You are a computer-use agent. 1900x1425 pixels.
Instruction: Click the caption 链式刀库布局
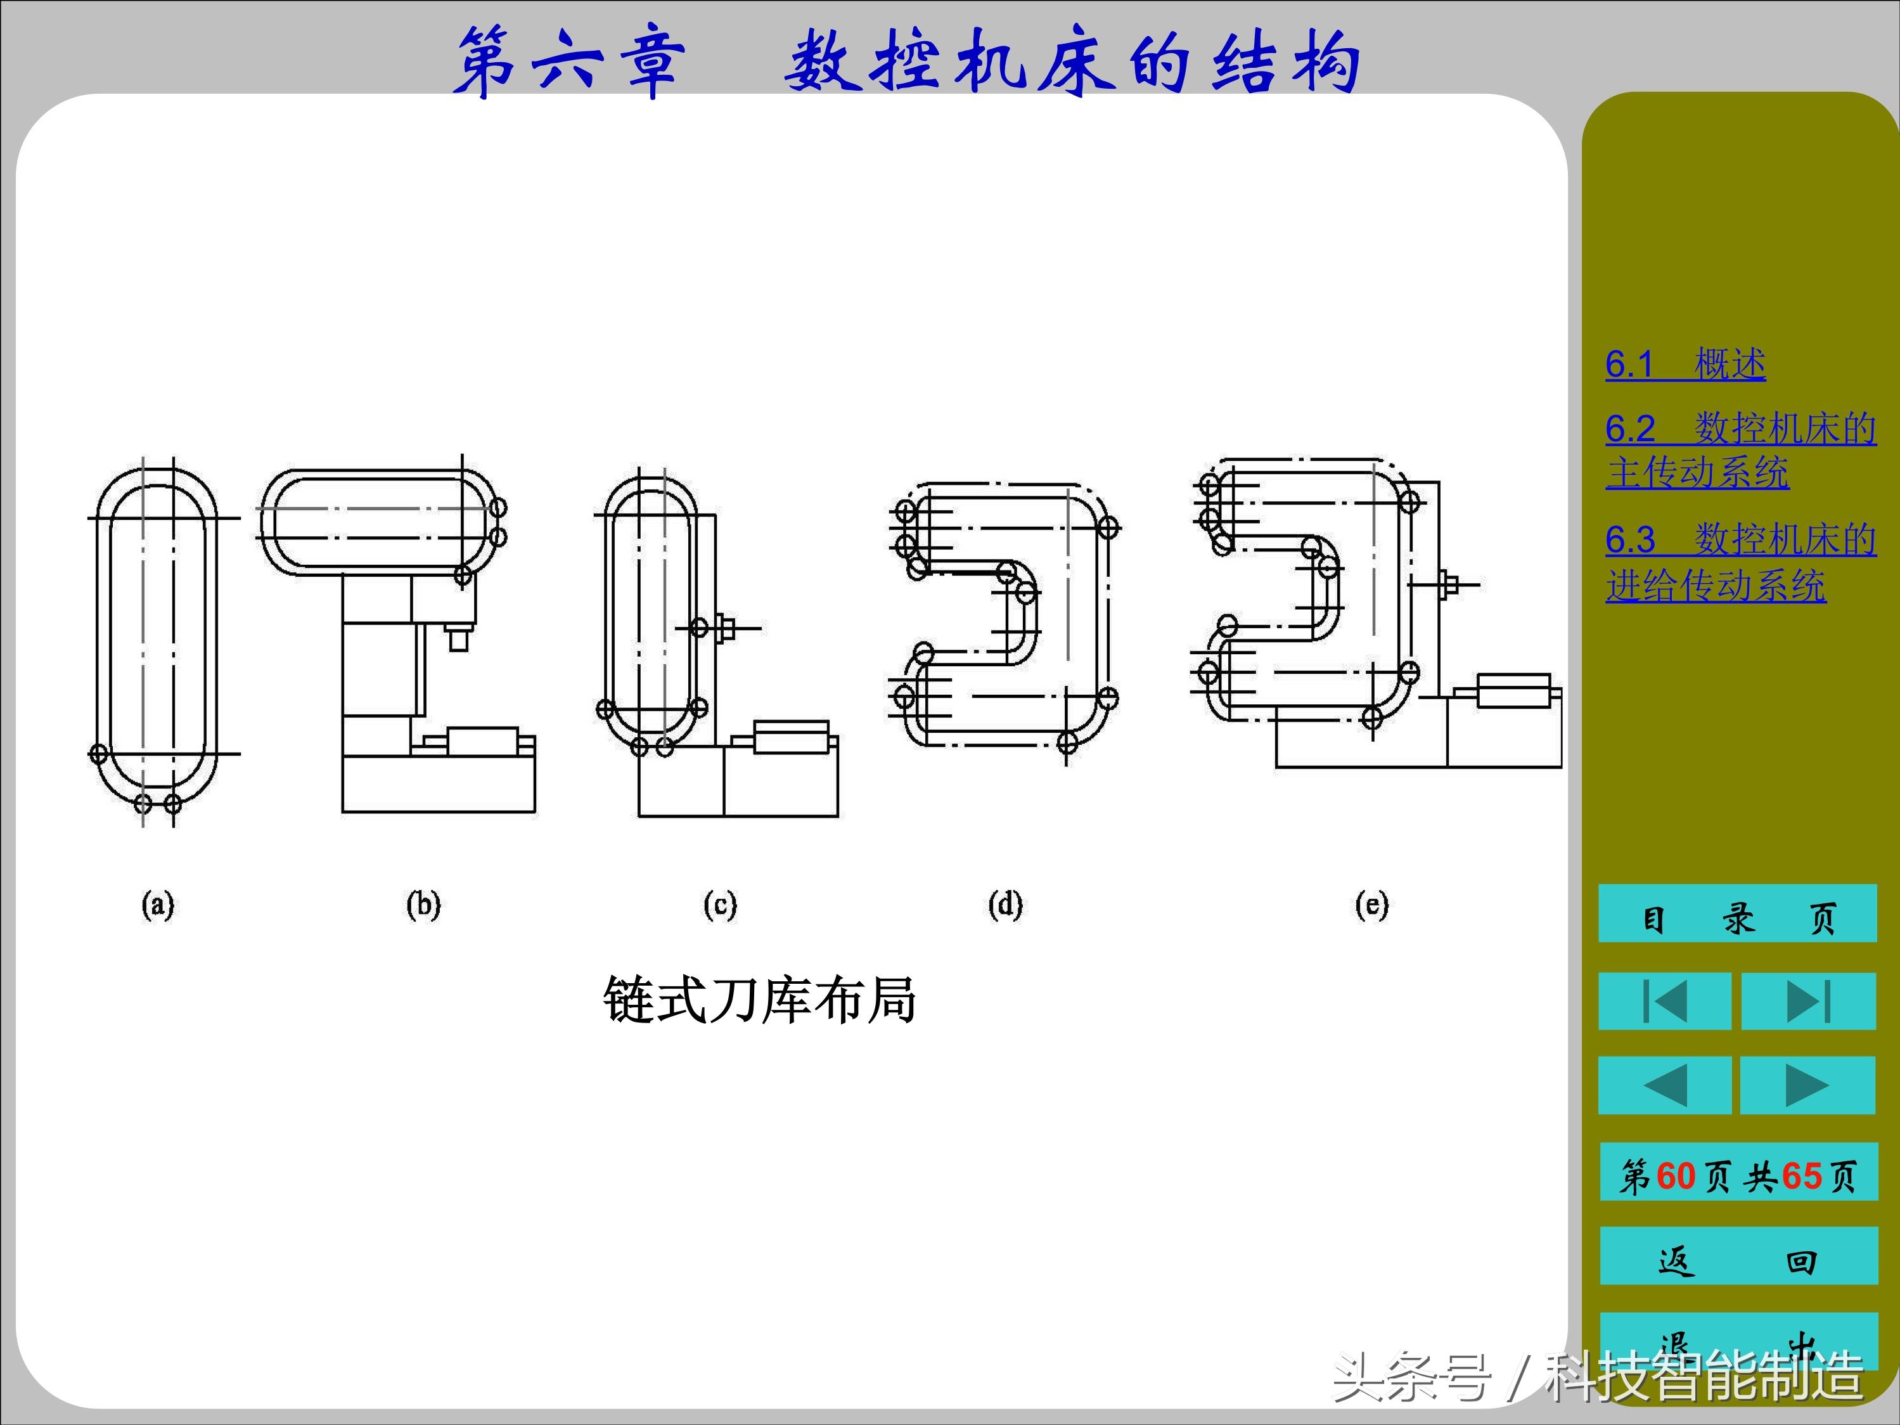click(759, 1000)
